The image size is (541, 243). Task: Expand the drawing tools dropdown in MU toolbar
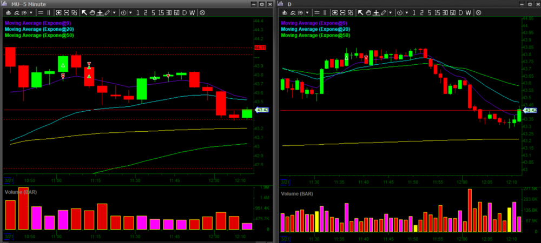pyautogui.click(x=114, y=12)
